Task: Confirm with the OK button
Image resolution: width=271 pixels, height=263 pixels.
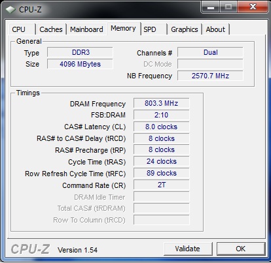Action: pos(241,249)
